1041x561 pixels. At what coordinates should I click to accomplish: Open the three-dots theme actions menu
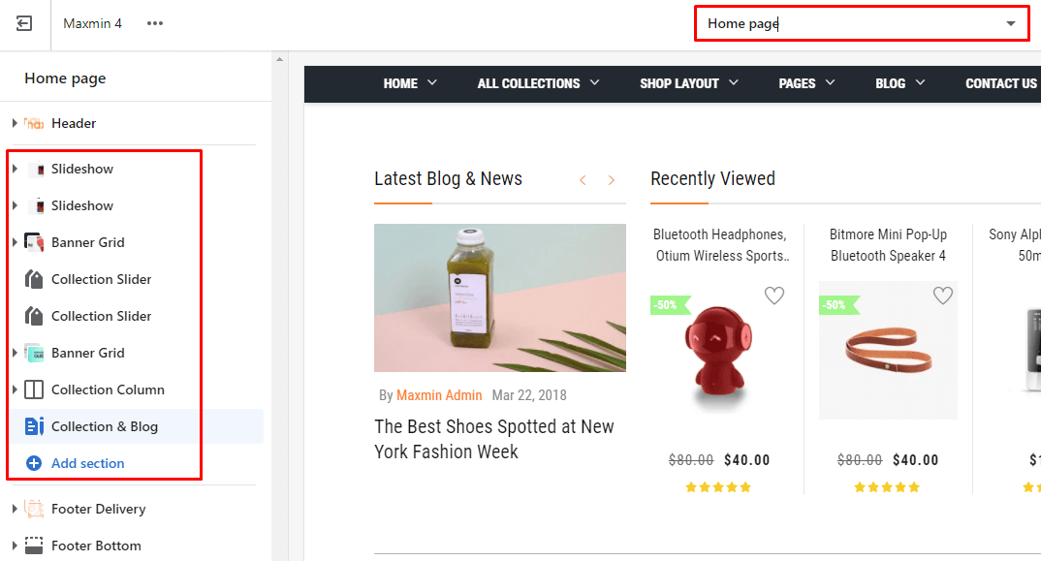click(155, 24)
